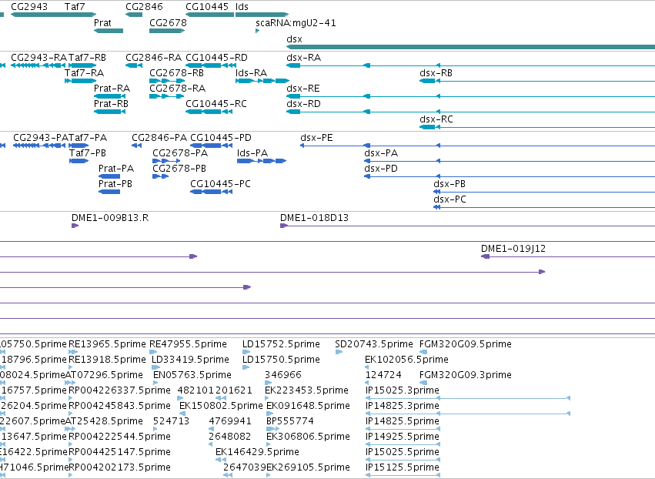Viewport: 655px width, 479px height.
Task: Click the AT25428.5prime EST
Action: (x=70, y=429)
